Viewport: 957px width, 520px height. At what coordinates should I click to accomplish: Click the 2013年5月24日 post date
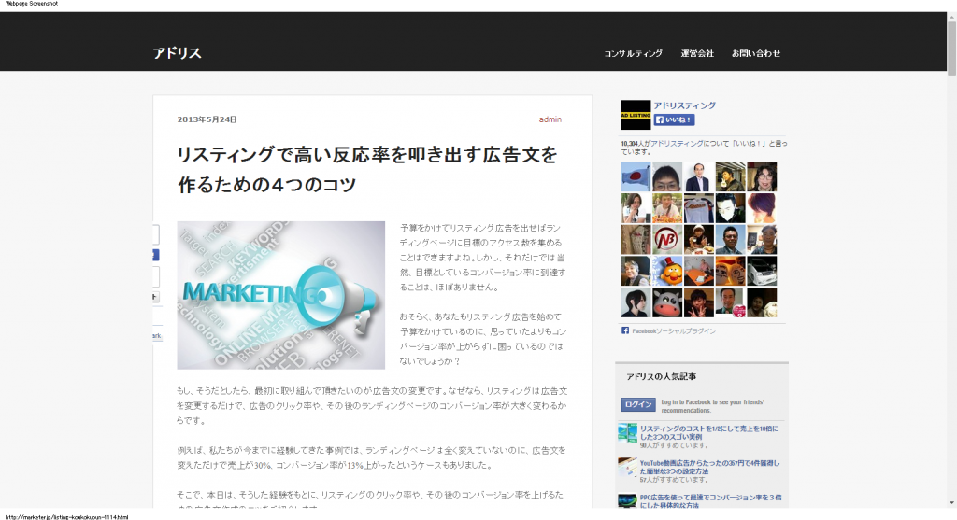[207, 119]
